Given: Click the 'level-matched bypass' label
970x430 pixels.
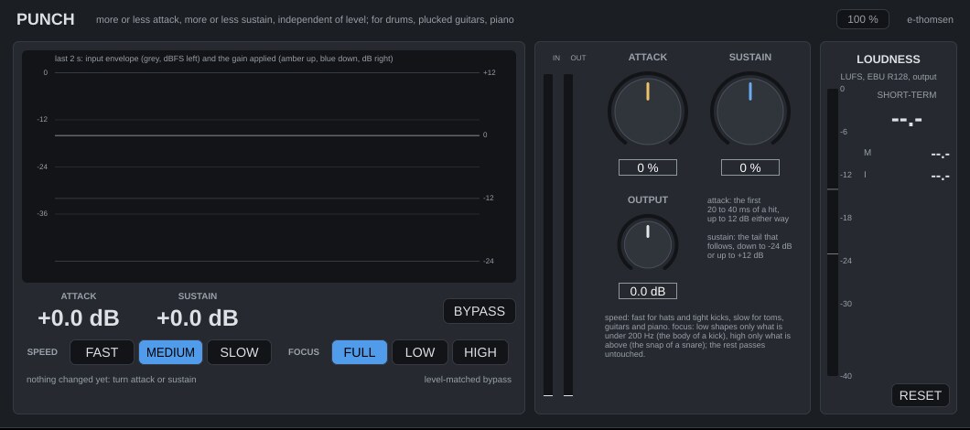Looking at the screenshot, I should [x=468, y=380].
